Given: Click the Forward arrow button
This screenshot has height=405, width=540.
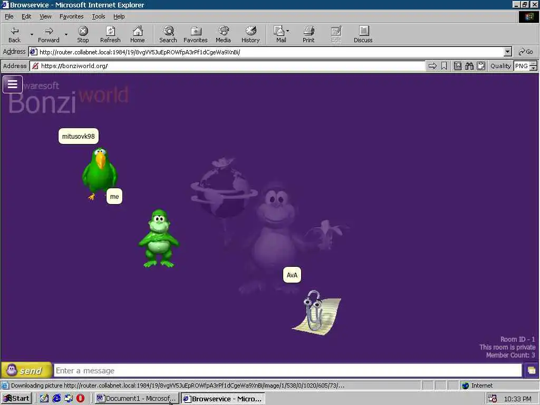Looking at the screenshot, I should (x=49, y=34).
